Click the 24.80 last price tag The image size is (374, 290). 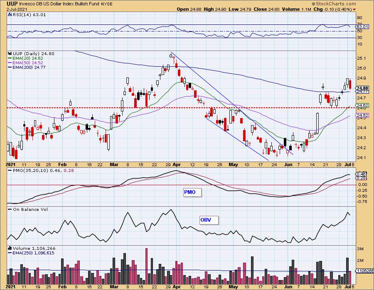tap(362, 88)
